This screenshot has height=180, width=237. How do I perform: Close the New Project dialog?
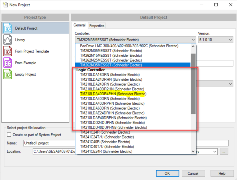(231, 5)
